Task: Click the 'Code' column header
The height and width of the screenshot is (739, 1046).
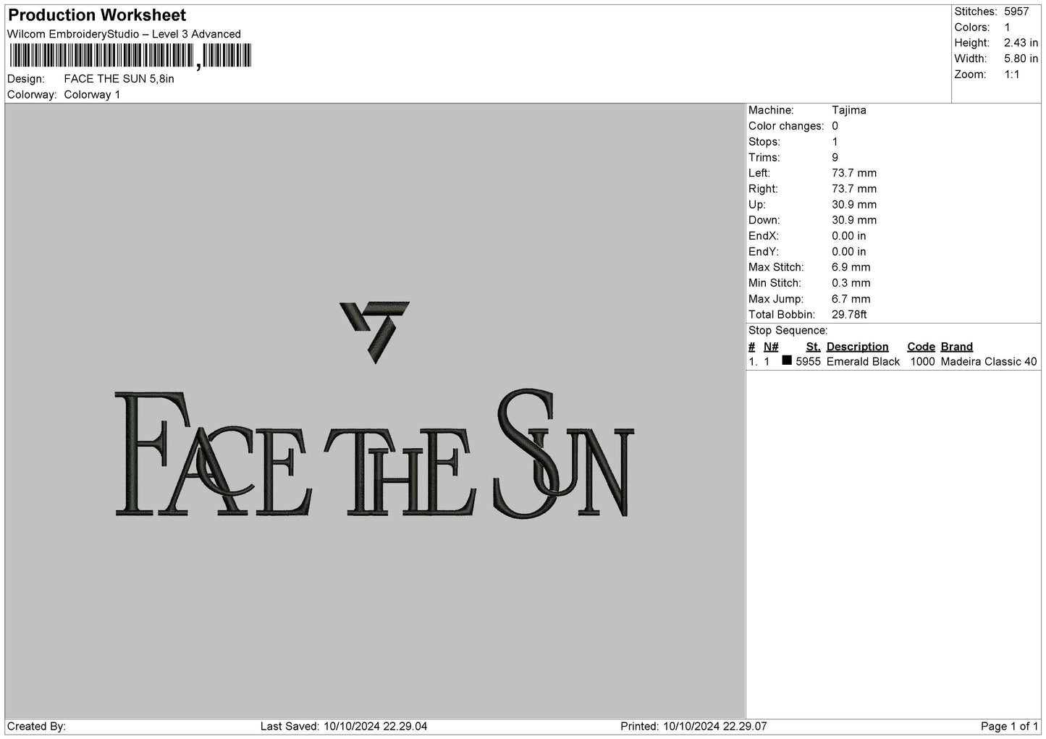Action: click(x=921, y=347)
